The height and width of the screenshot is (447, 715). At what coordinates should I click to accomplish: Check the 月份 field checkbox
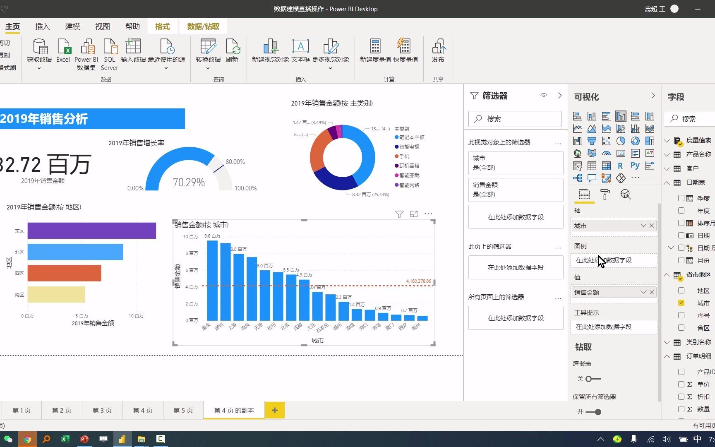click(x=681, y=260)
